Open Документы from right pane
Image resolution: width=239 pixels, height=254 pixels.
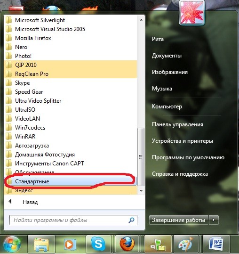167,56
